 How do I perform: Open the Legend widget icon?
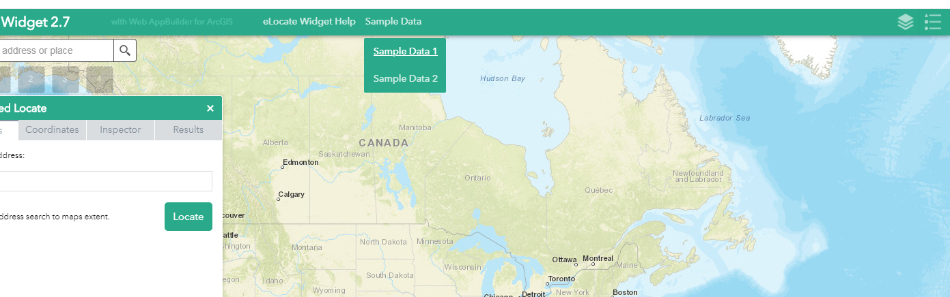932,22
